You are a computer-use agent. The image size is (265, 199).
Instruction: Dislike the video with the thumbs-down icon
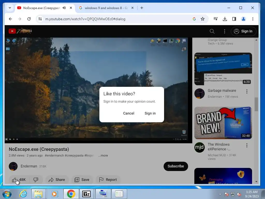36,180
